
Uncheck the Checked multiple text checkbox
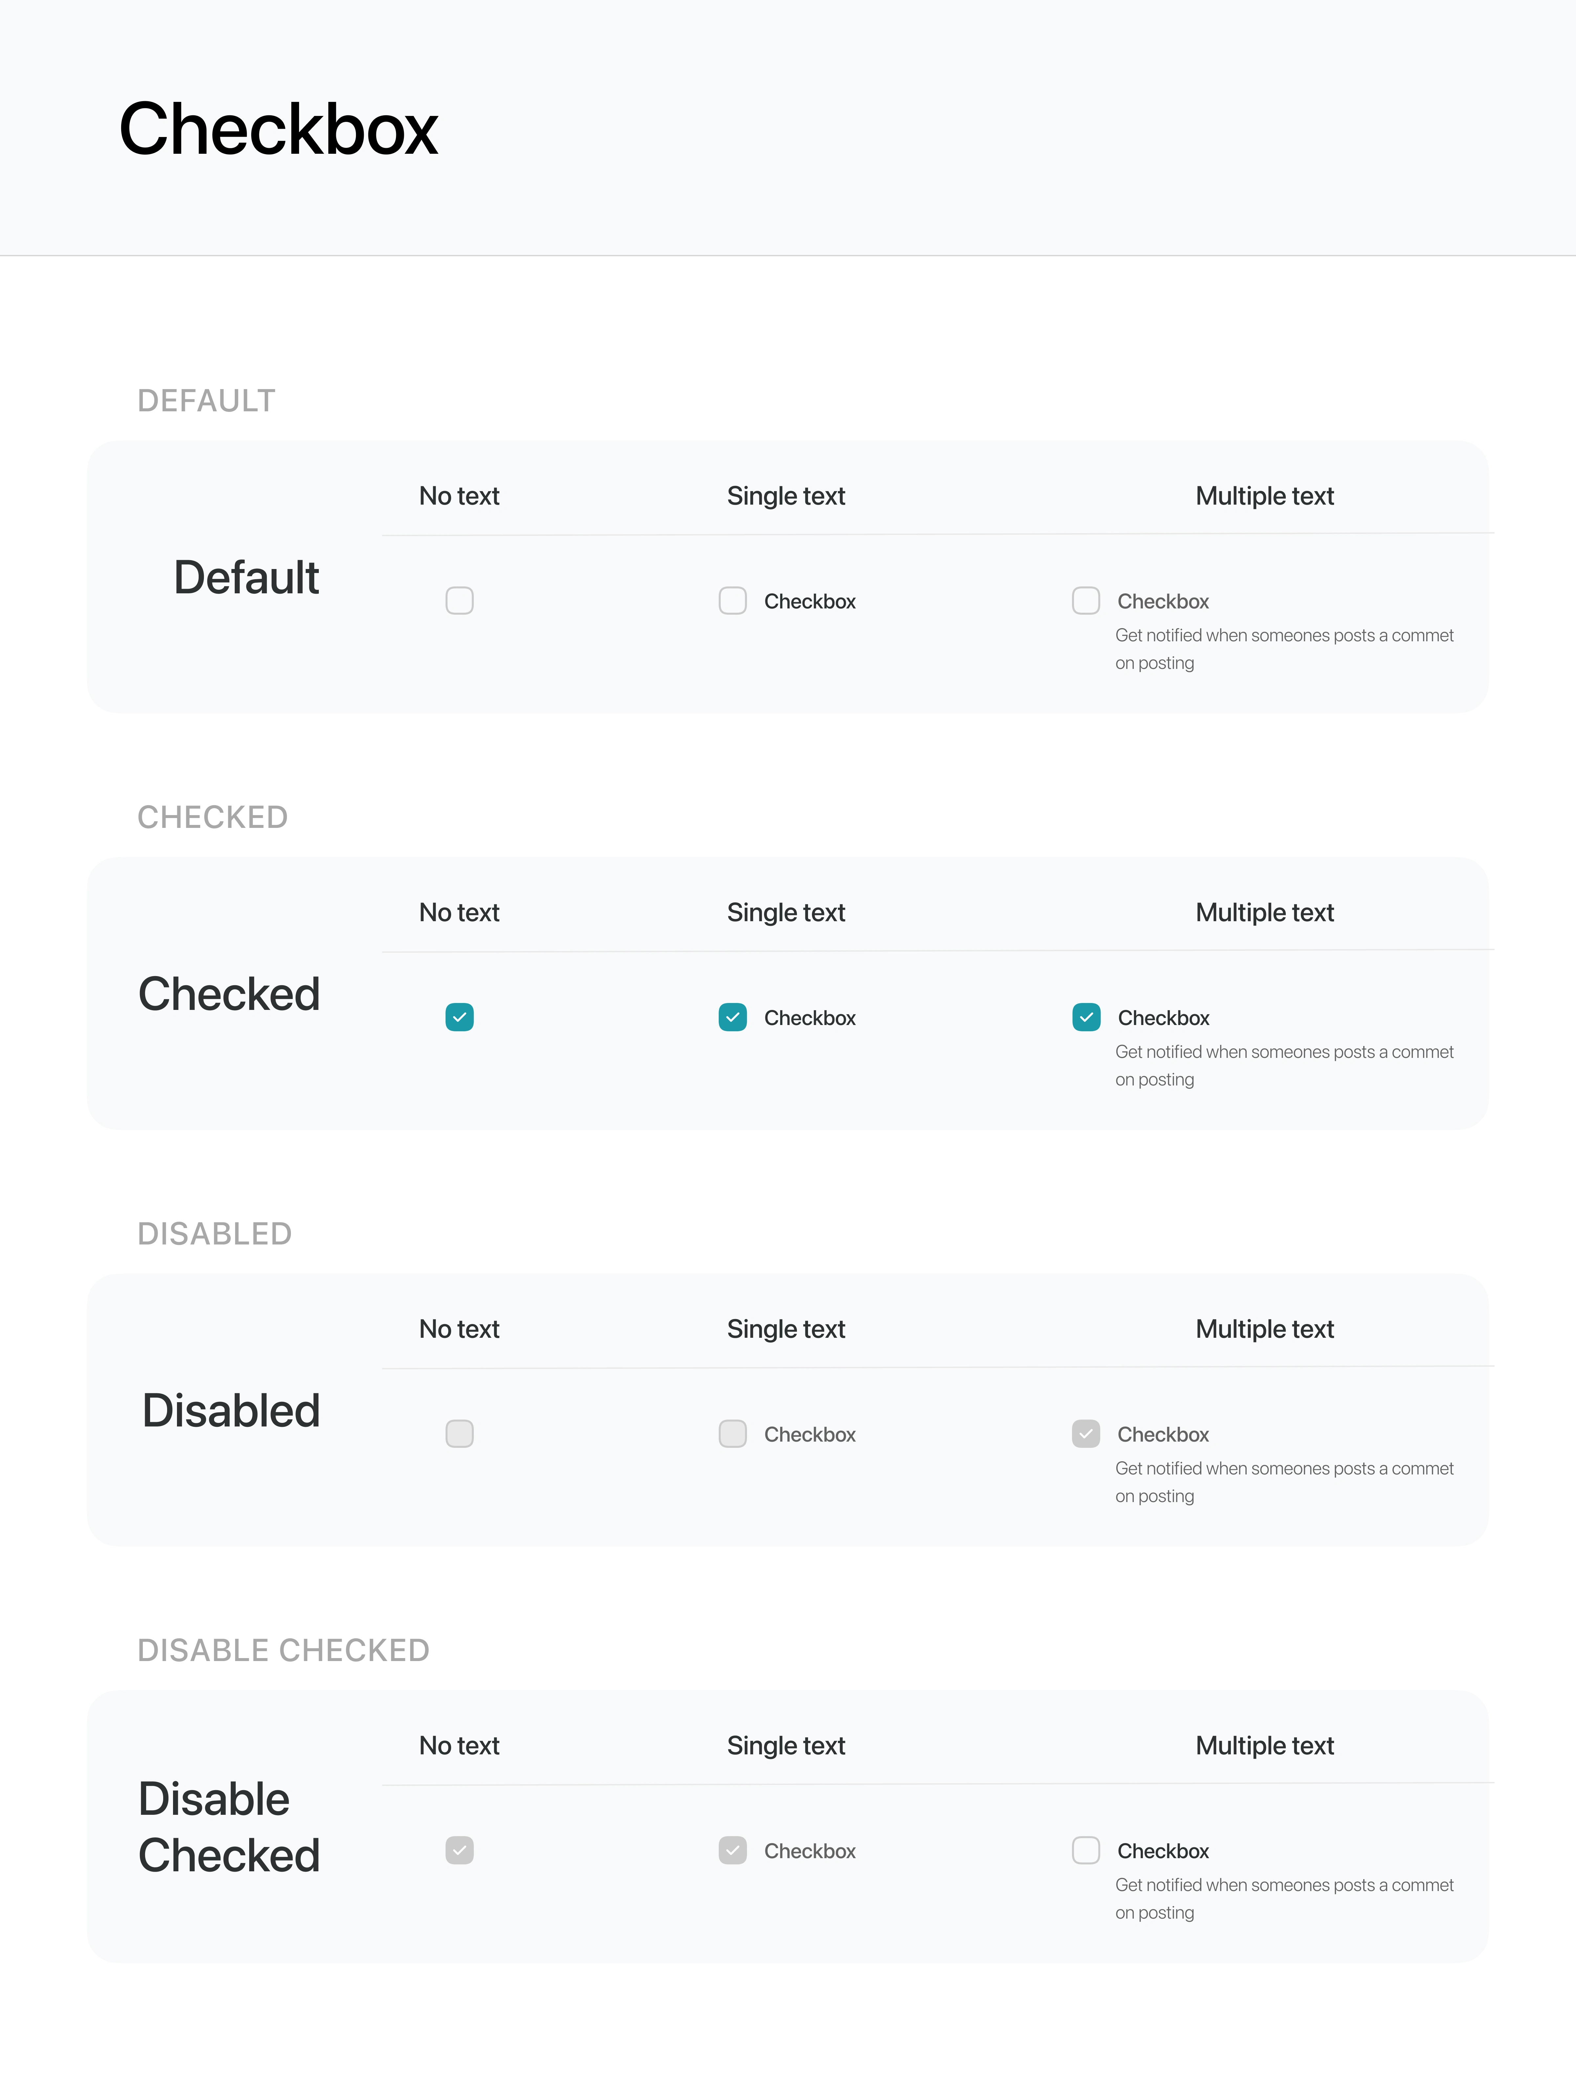1086,1017
